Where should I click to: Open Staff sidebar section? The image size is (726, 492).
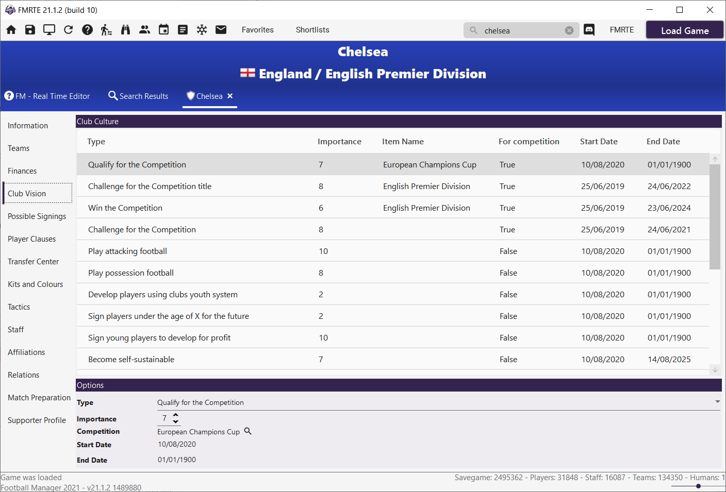pos(16,330)
